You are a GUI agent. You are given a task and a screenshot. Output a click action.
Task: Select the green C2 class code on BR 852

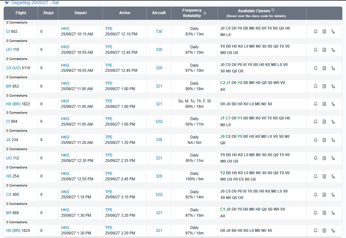[x=222, y=83]
